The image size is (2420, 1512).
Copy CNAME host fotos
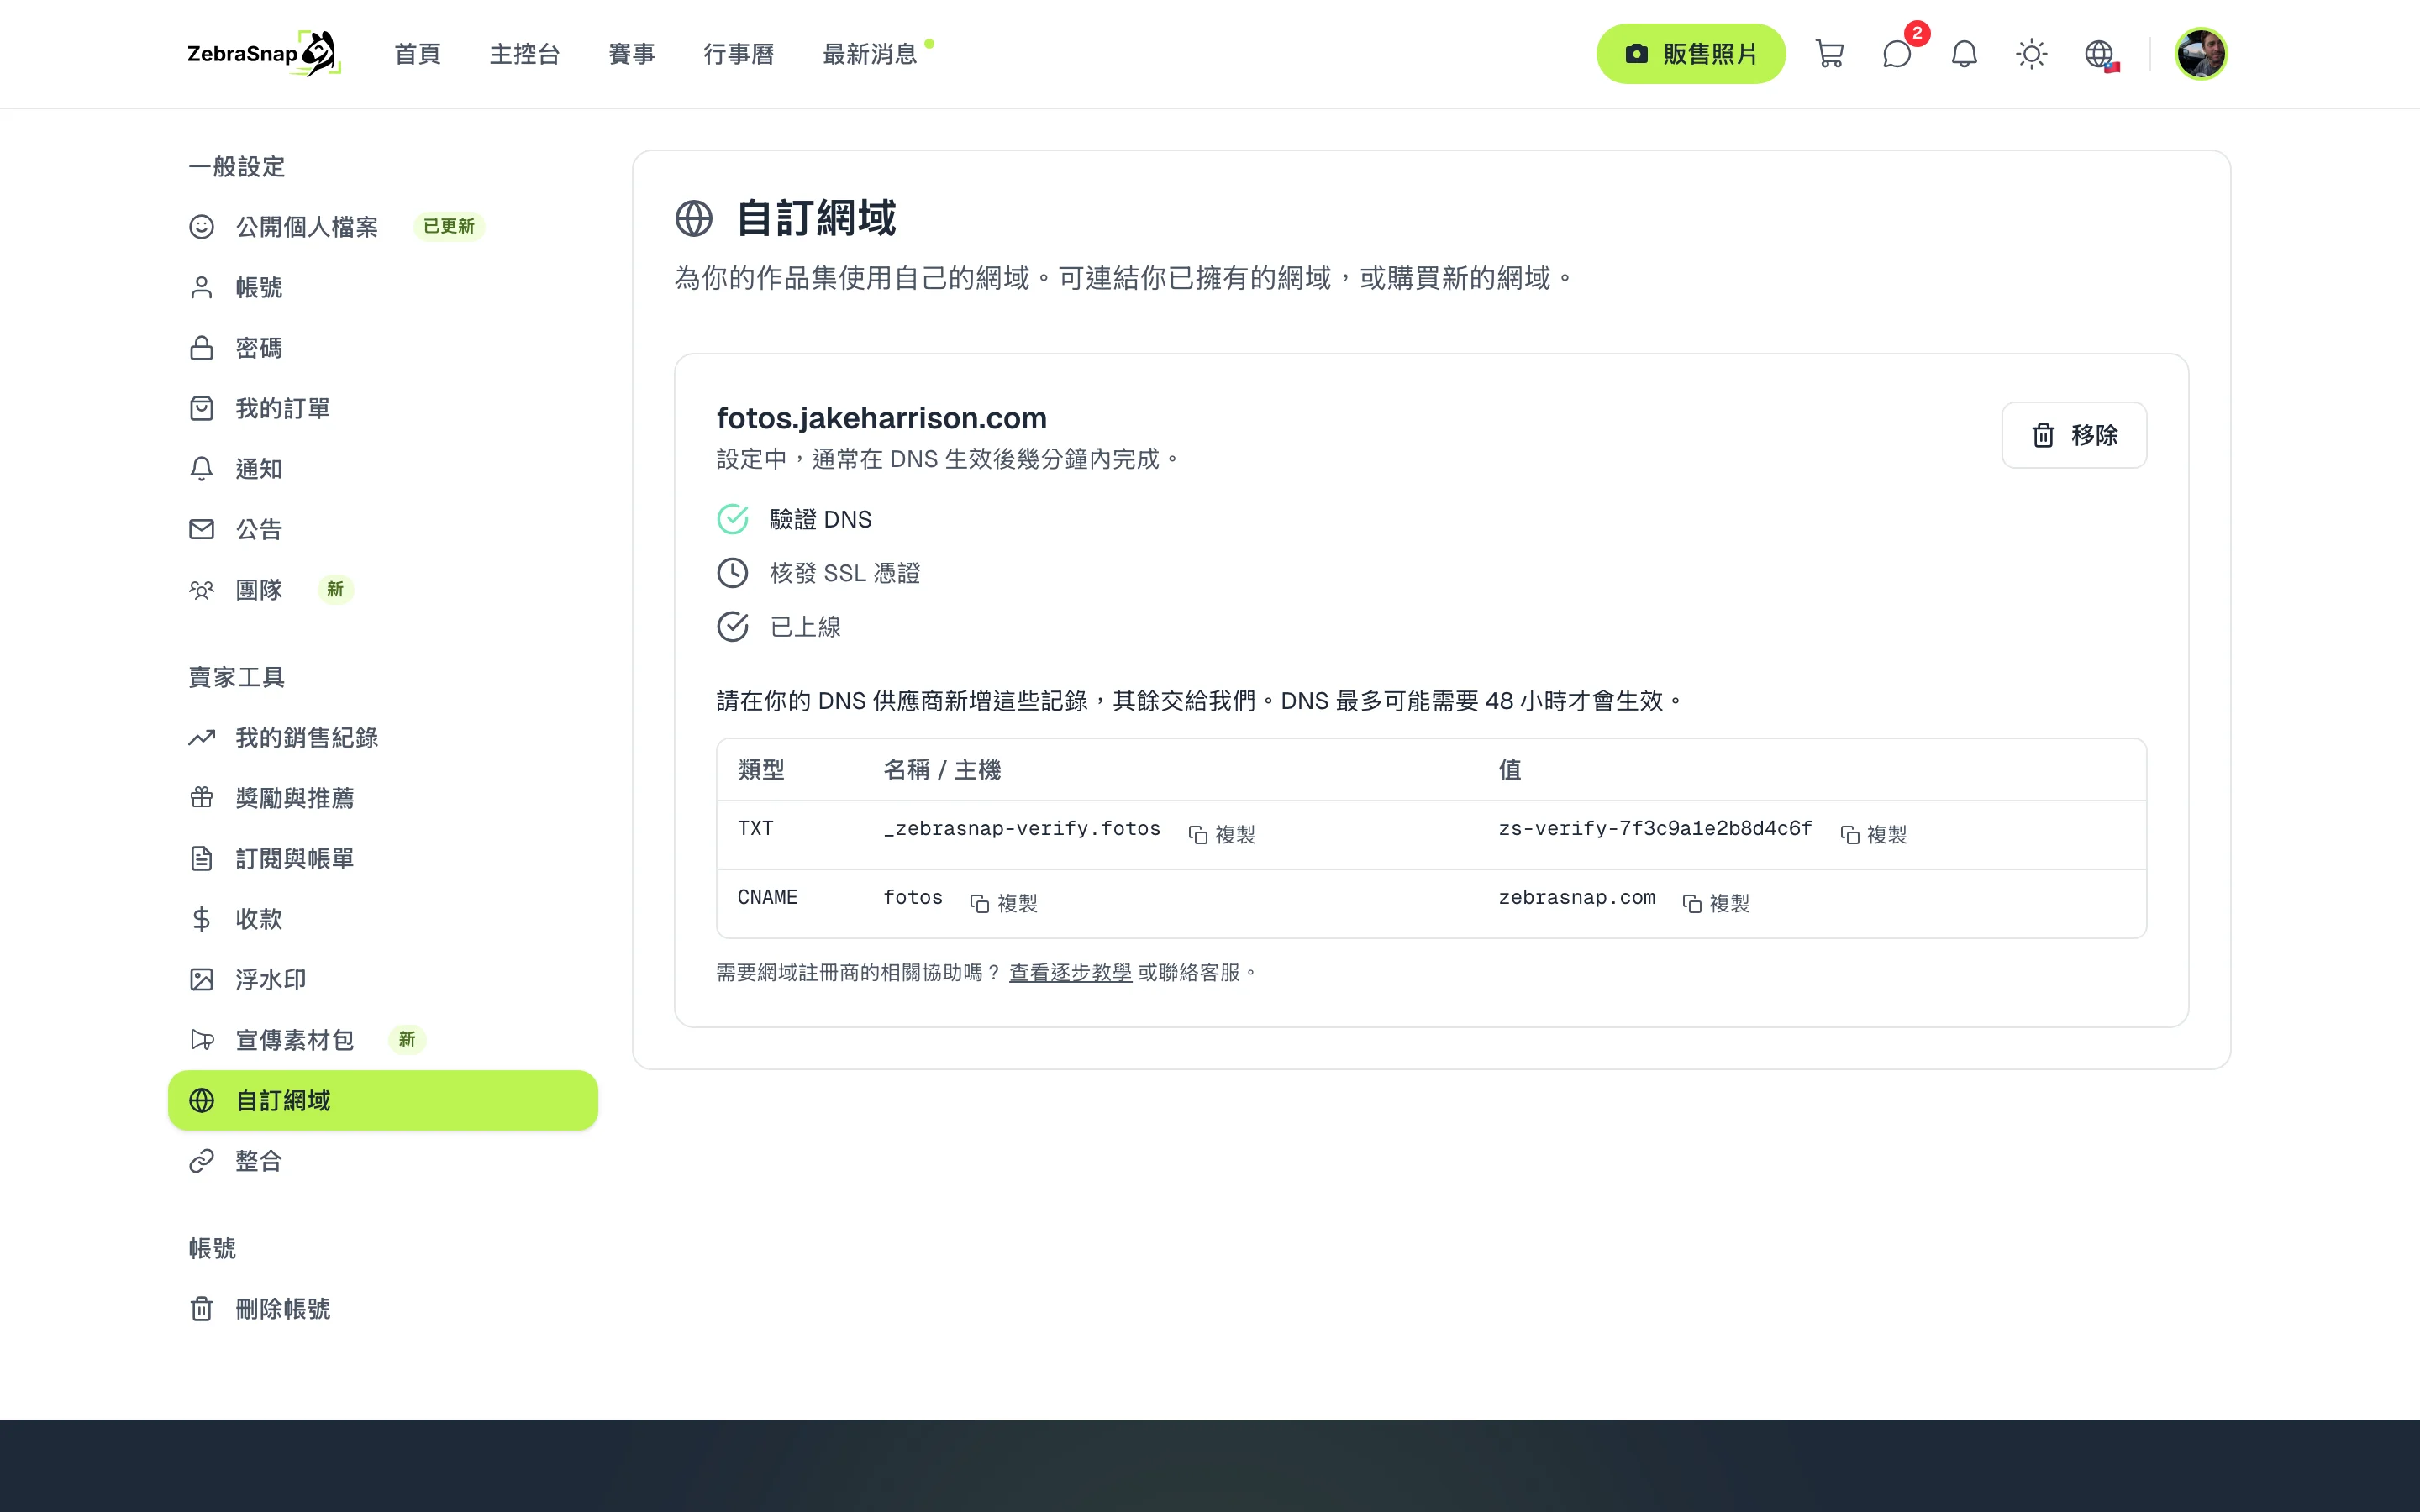[1003, 903]
